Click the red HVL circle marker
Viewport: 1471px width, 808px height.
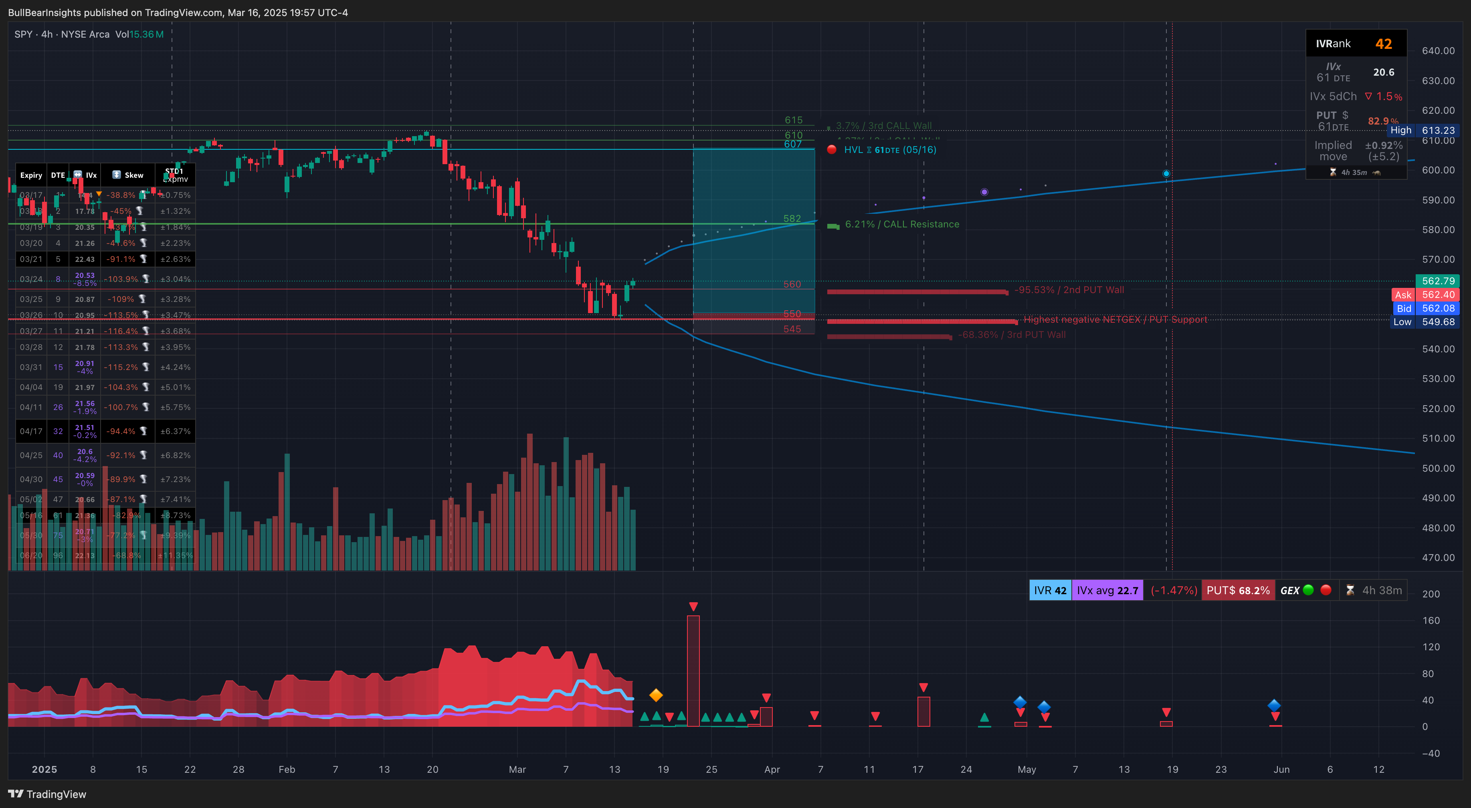coord(831,149)
